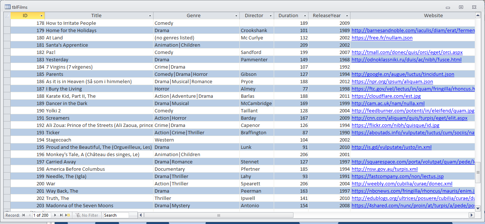The image size is (485, 224).
Task: Click genre cell '(no genres listed)'
Action: point(196,38)
